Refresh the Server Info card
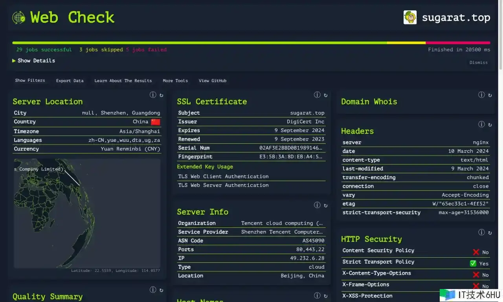This screenshot has width=503, height=302. pos(325,205)
